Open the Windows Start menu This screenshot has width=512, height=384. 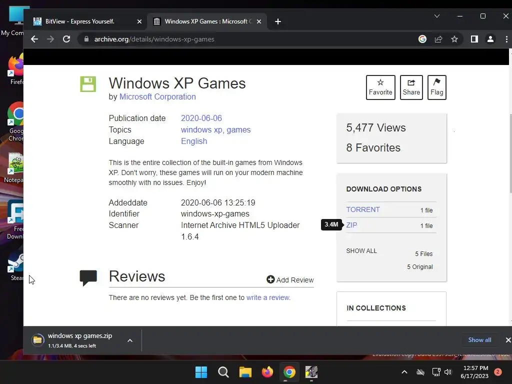tap(201, 372)
